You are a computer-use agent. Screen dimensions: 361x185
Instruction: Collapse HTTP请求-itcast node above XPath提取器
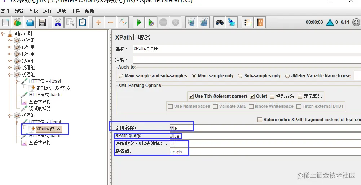[17, 122]
